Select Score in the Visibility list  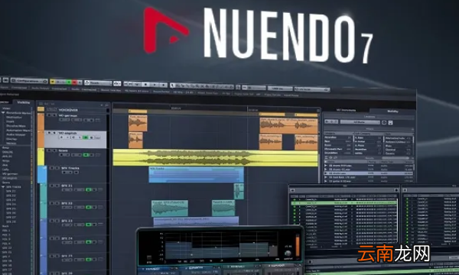[x=6, y=183]
